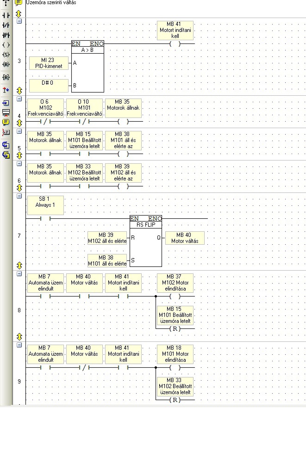Click the yellow resize arrow above rung 3
306x476 pixels.
pos(19,14)
